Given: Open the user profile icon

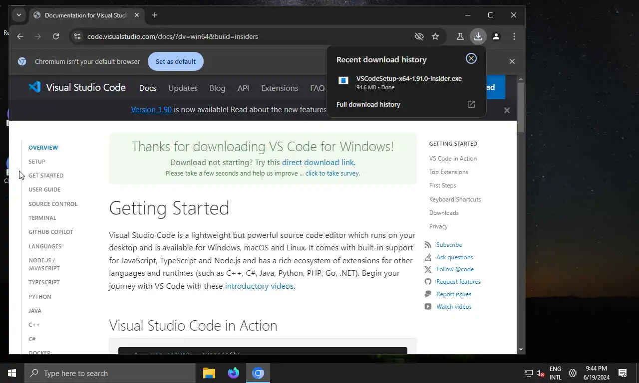Looking at the screenshot, I should pos(496,36).
